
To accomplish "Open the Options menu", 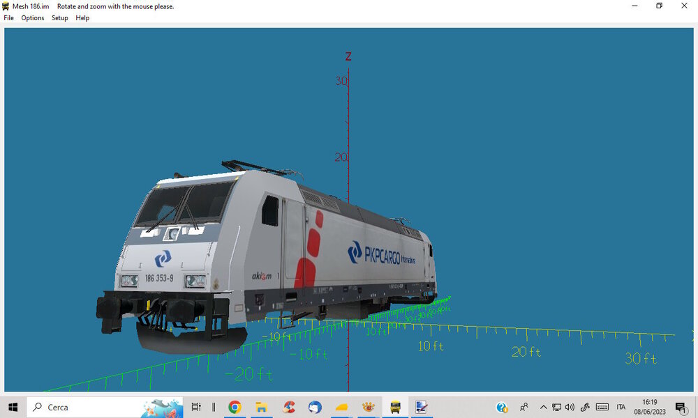I will [x=33, y=18].
